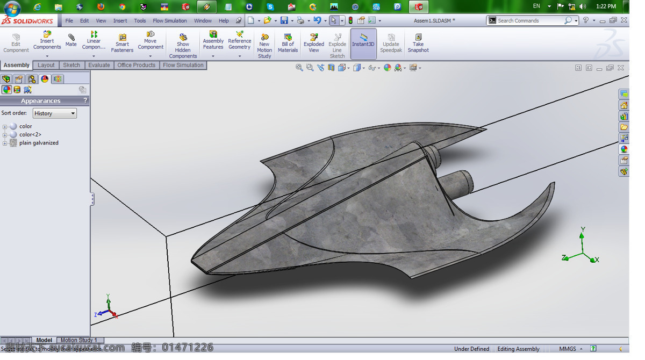Open the Sort order History dropdown

coord(55,113)
